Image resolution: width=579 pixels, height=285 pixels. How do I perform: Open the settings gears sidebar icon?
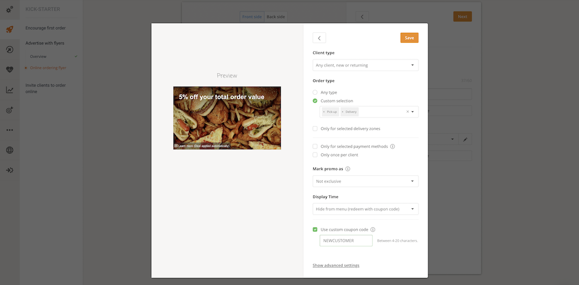[10, 9]
